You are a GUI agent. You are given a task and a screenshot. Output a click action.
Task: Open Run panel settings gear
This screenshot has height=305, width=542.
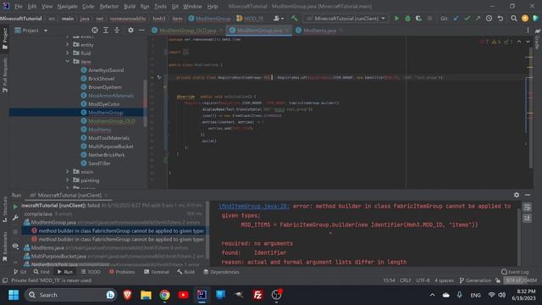tap(517, 195)
